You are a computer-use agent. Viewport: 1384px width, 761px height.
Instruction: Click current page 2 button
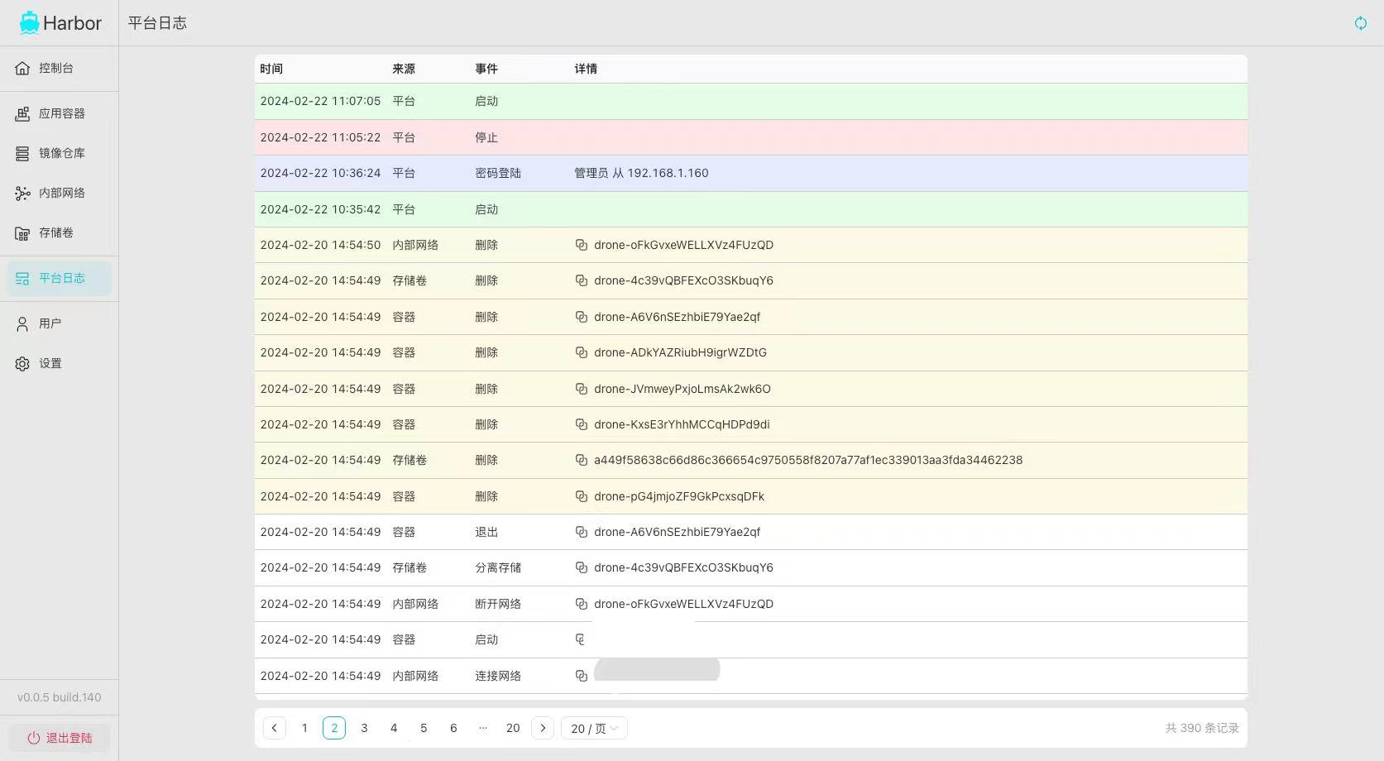[334, 728]
